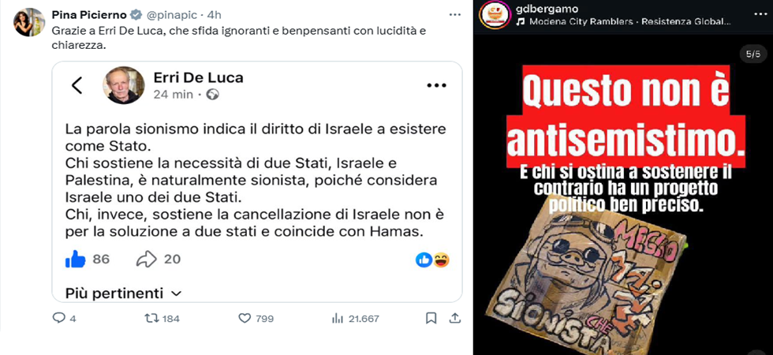Open the Erri De Luca post options menu
The width and height of the screenshot is (773, 355).
pyautogui.click(x=436, y=85)
